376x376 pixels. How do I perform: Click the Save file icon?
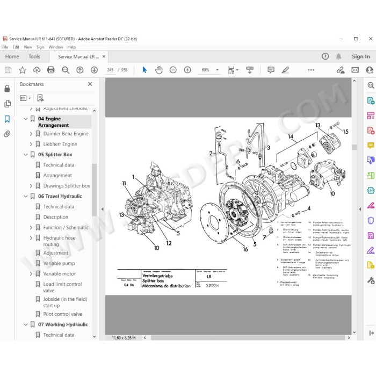[8, 70]
